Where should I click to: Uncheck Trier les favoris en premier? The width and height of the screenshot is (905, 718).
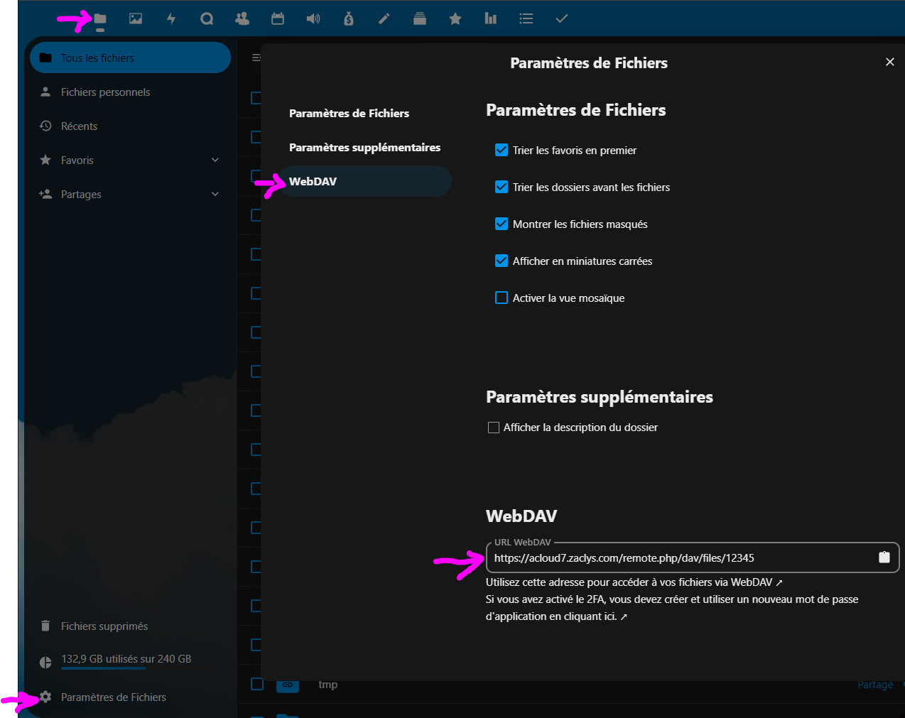502,150
